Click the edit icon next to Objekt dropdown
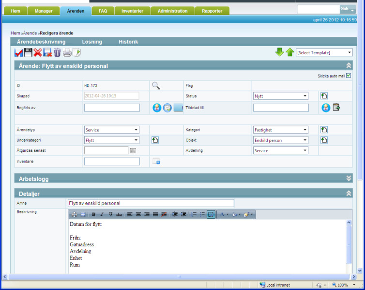 [324, 140]
